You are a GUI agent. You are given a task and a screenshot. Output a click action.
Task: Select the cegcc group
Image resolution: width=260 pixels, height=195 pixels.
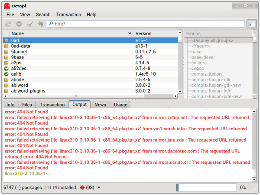198,69
